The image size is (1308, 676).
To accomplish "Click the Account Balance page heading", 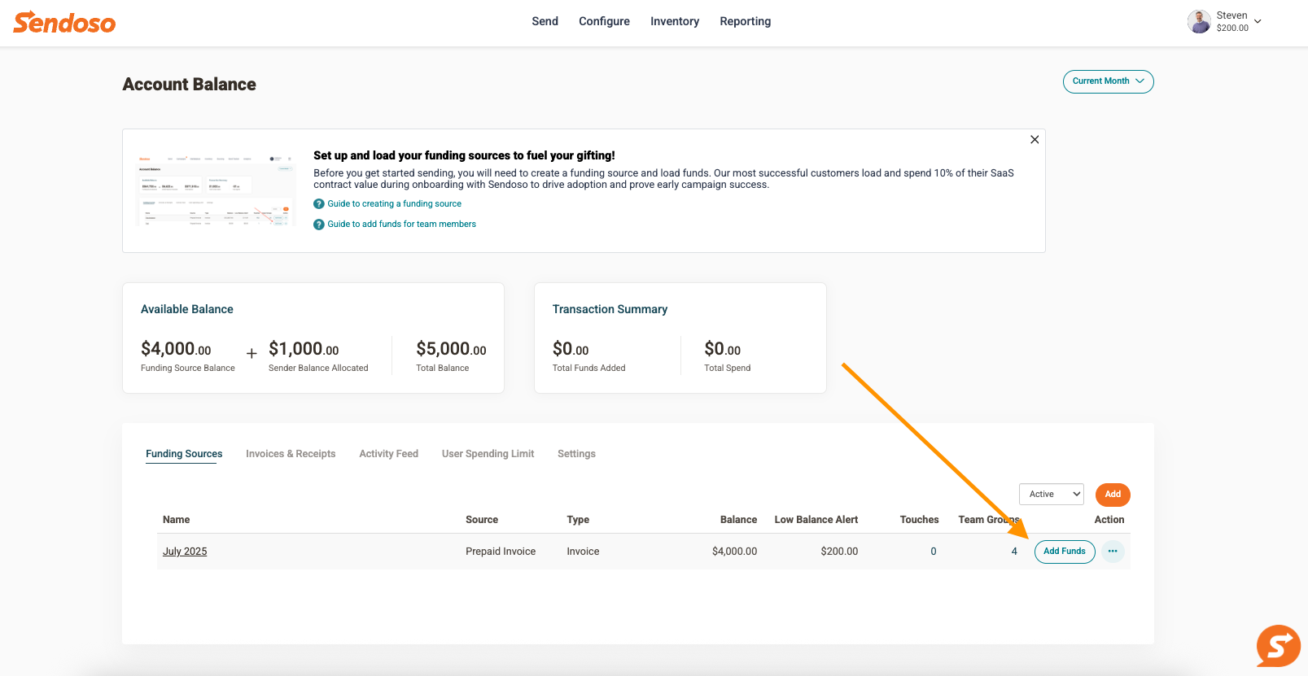I will click(189, 85).
